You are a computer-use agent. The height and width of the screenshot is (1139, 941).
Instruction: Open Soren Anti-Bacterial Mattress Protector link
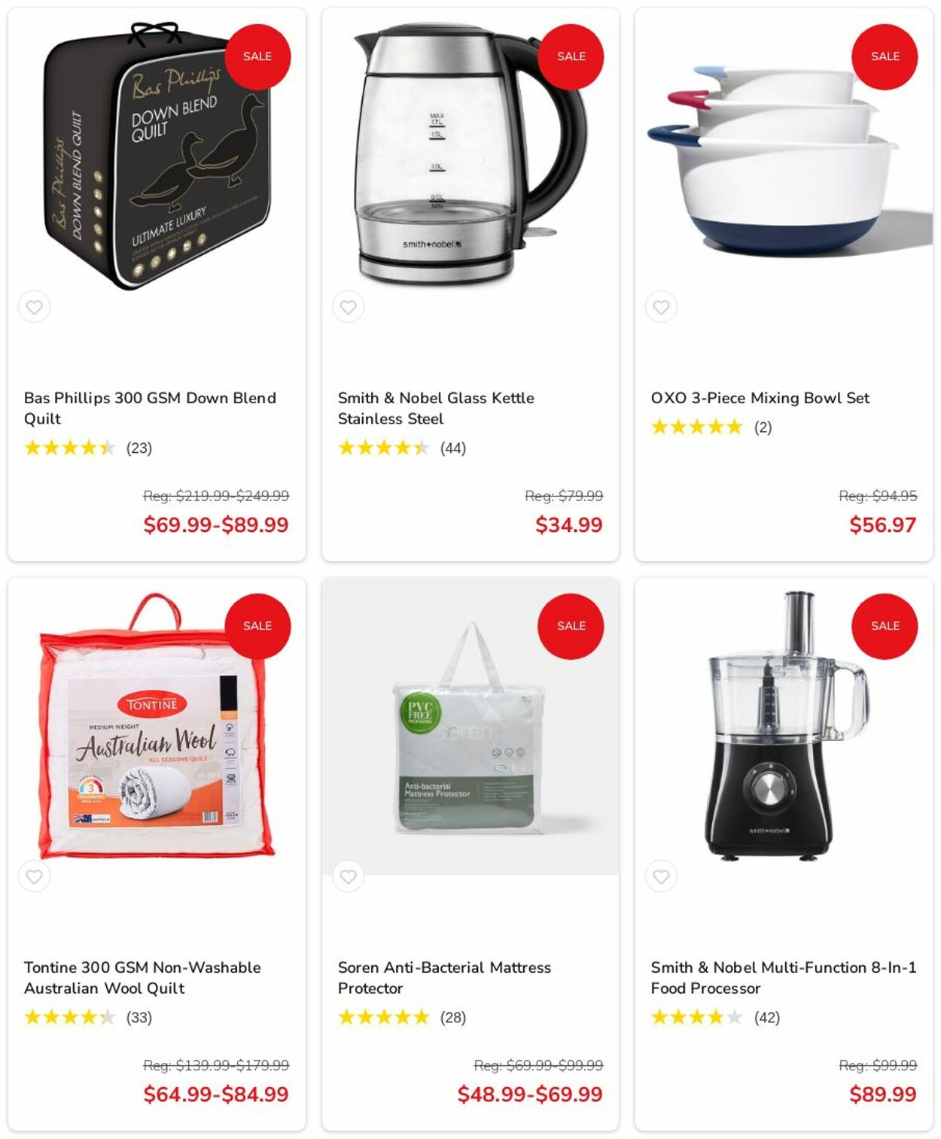point(444,977)
